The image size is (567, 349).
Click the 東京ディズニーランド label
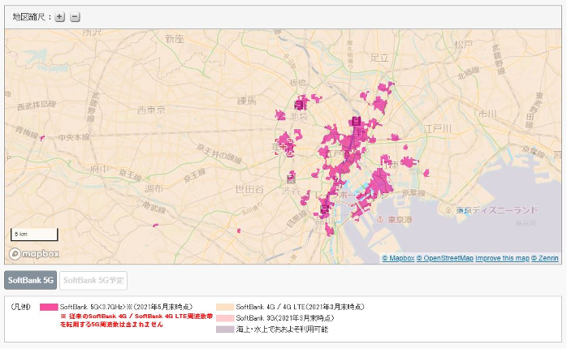tap(497, 210)
